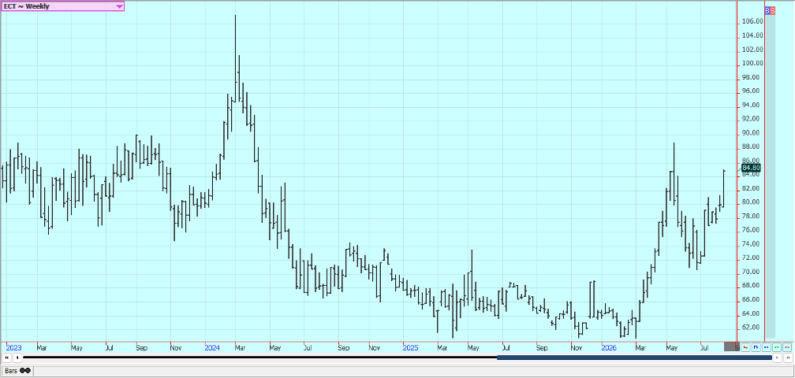The height and width of the screenshot is (378, 795).
Task: Click the red arrow chart tool icon
Action: click(745, 347)
